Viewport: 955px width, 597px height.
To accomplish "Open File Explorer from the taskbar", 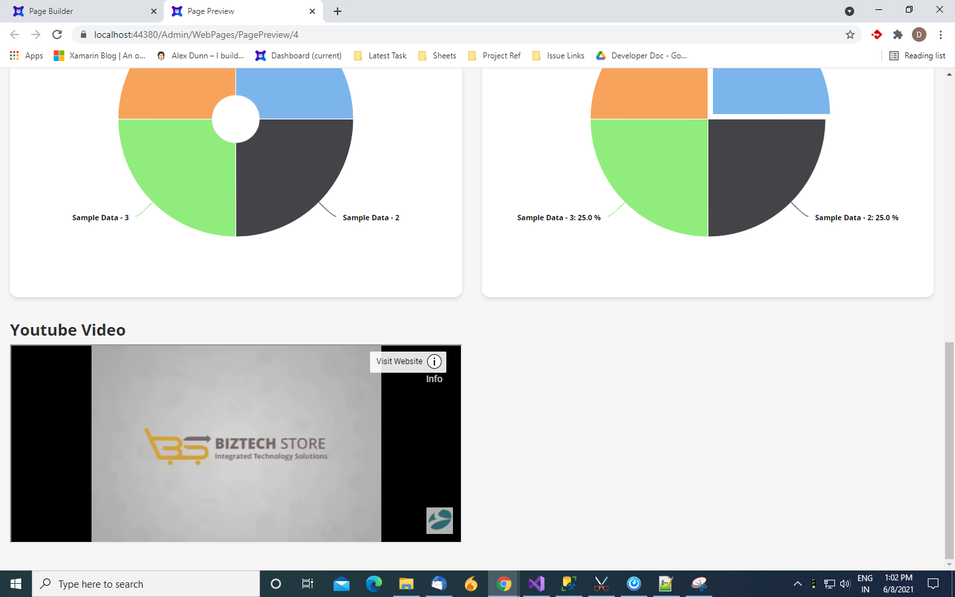I will [406, 584].
